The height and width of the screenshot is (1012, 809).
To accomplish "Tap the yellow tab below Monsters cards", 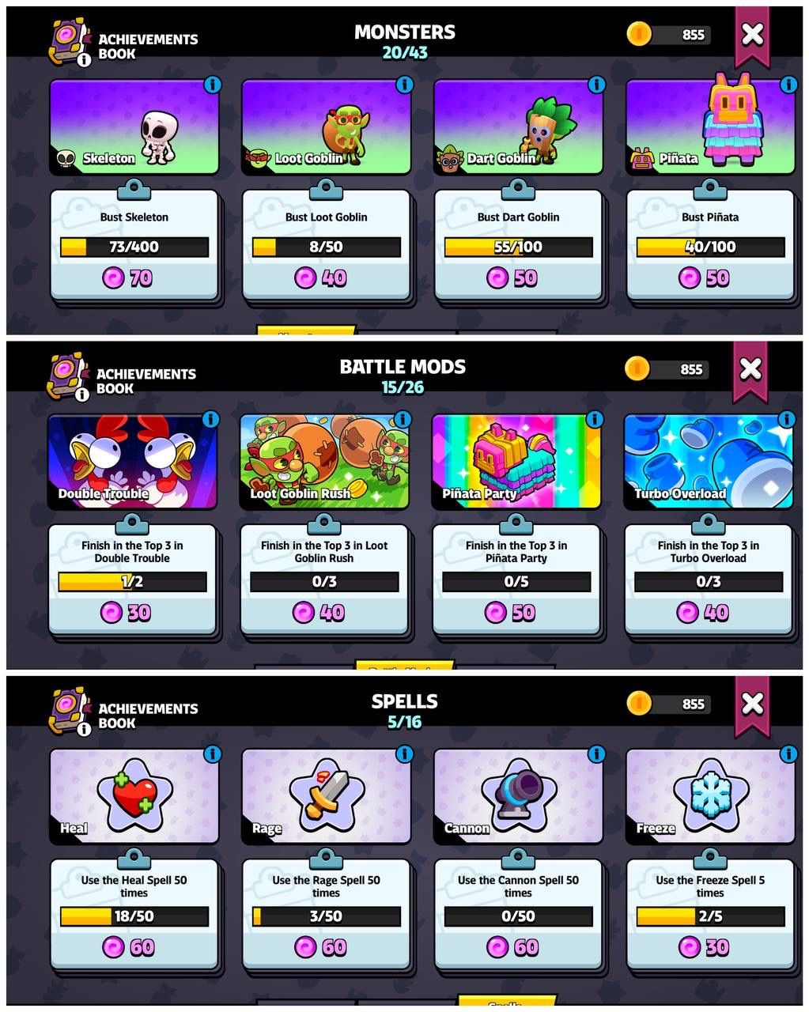I will (x=306, y=330).
